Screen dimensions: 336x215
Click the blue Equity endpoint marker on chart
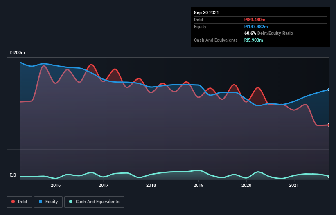pos(329,90)
